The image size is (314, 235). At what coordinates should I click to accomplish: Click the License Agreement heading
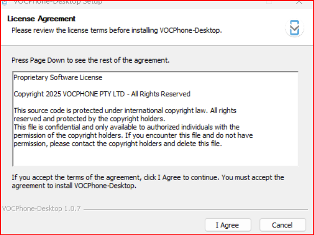tap(41, 19)
